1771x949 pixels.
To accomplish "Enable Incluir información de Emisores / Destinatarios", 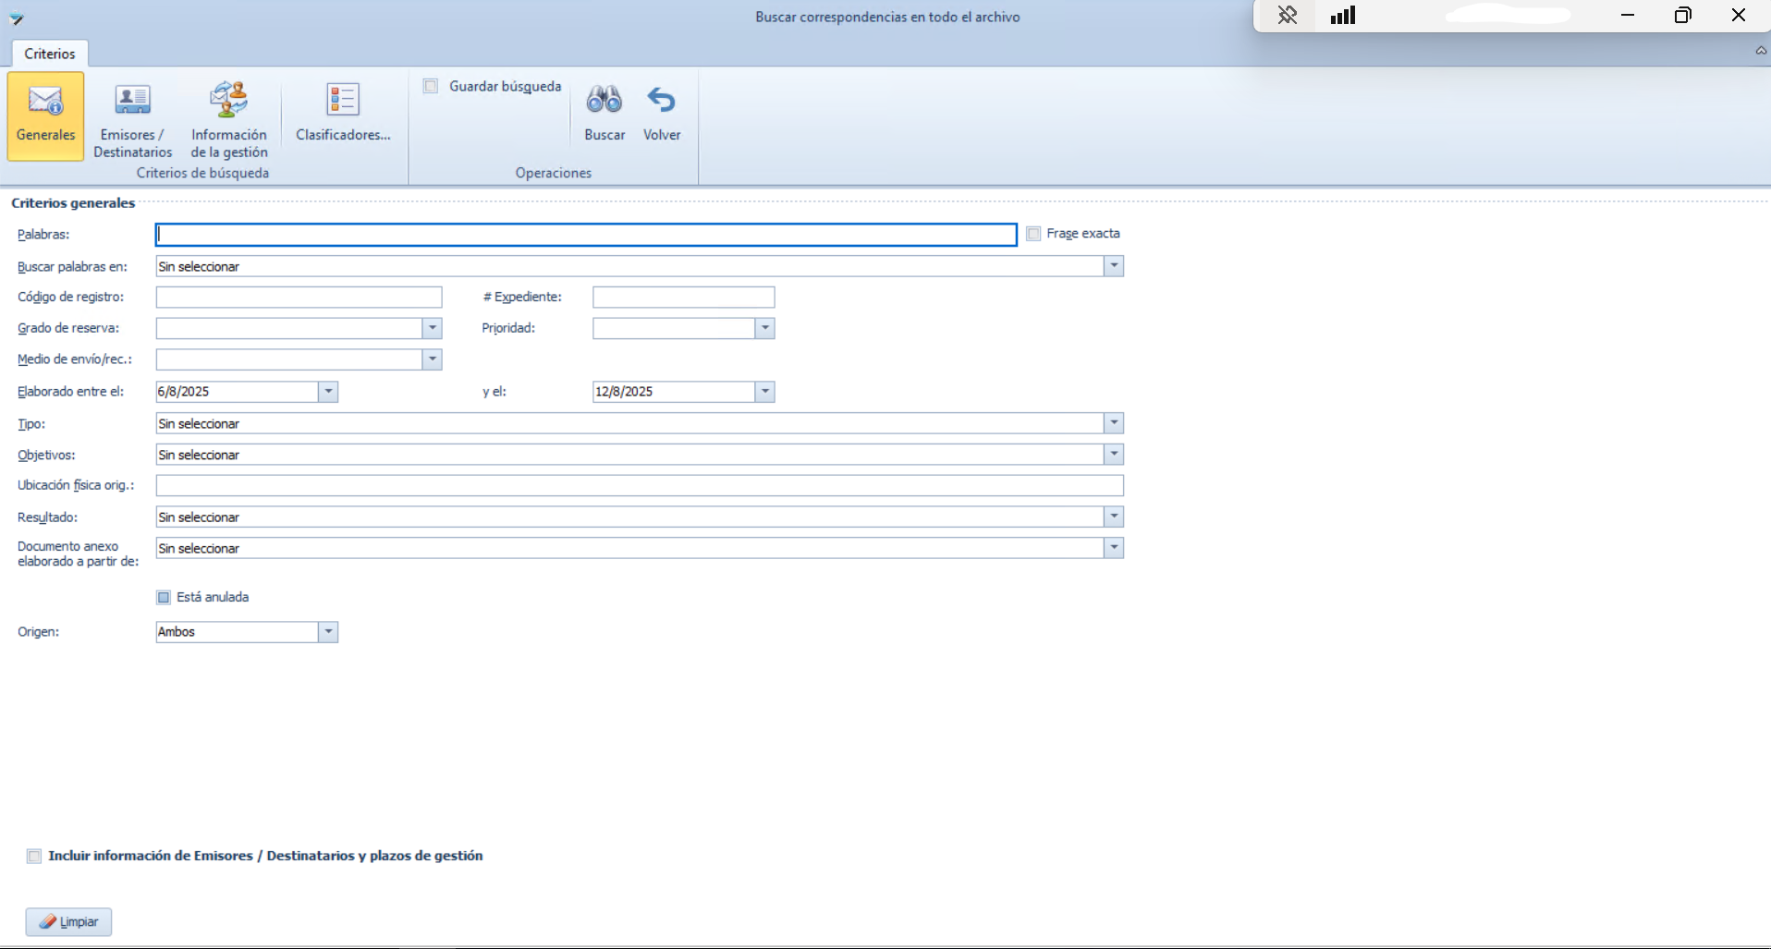I will click(x=33, y=856).
